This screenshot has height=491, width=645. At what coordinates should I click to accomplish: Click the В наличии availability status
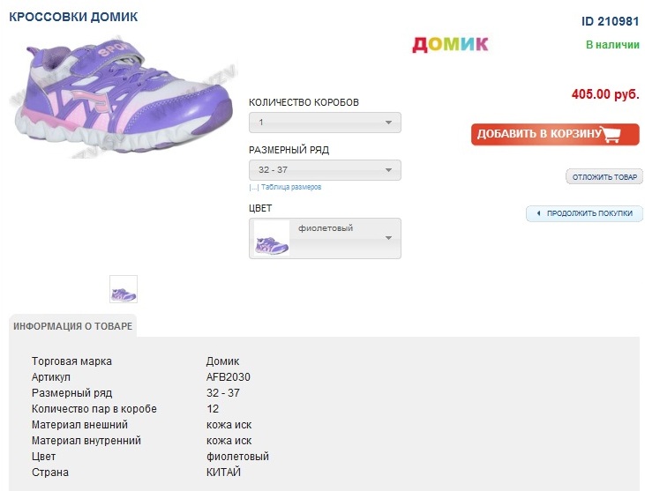click(x=612, y=45)
